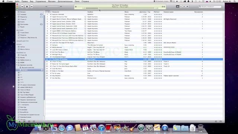Open the Правка menu

[x=25, y=1]
